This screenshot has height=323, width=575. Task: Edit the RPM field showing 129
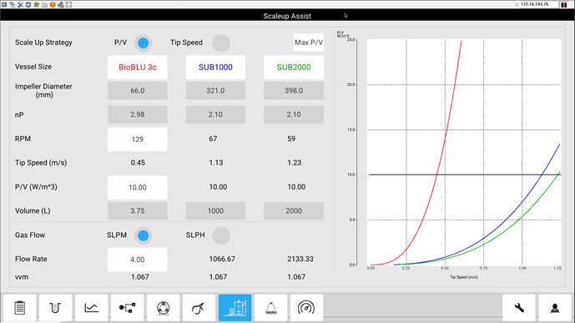138,139
